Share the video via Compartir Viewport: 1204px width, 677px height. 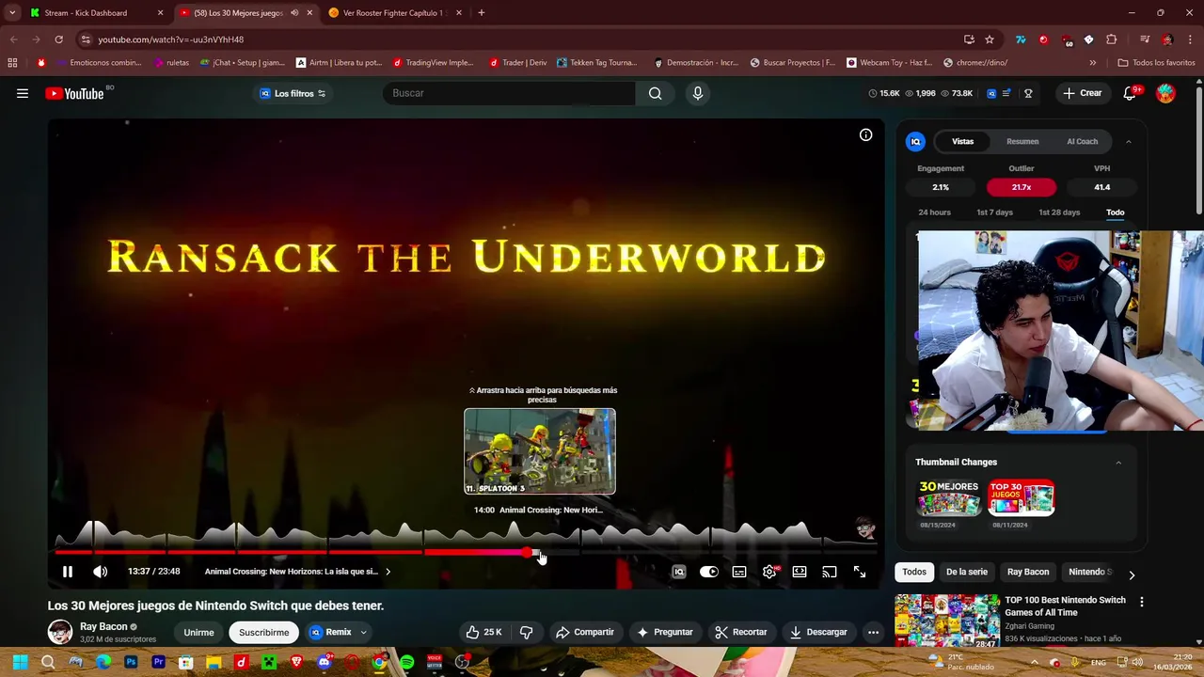(x=584, y=632)
